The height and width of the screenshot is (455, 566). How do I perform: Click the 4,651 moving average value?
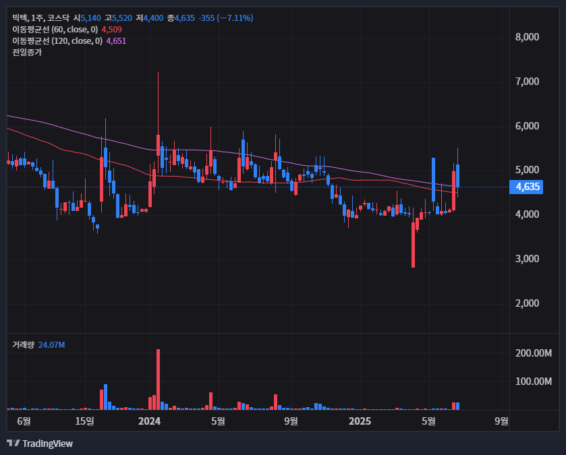116,41
